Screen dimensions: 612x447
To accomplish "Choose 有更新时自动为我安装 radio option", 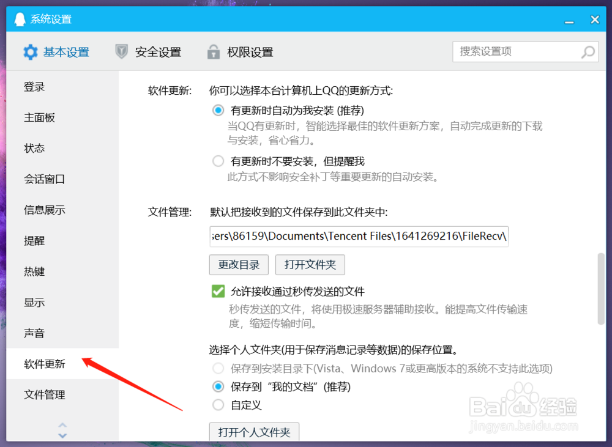I will click(x=218, y=111).
